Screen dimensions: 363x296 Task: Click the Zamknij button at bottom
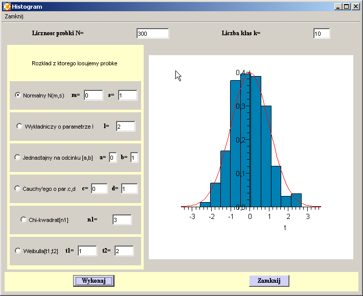coord(269,281)
